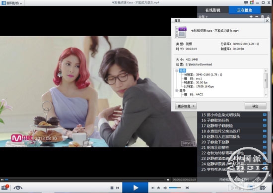
Task: Confirm the dialog with 确定
Action: tap(256, 106)
